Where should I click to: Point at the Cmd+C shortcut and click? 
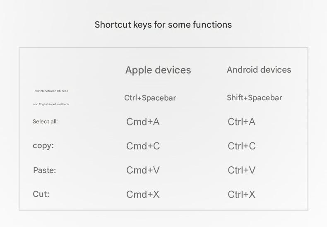tap(143, 146)
